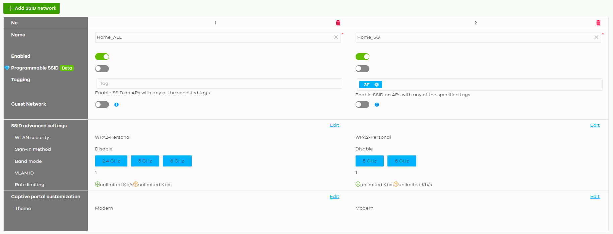The width and height of the screenshot is (613, 234).
Task: Clear the Home_ALL name field
Action: tap(336, 37)
